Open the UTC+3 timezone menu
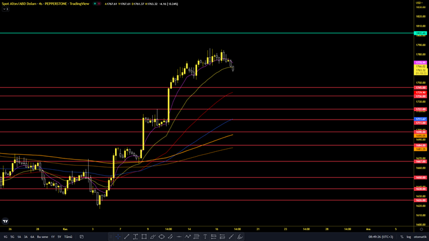 click(x=381, y=237)
